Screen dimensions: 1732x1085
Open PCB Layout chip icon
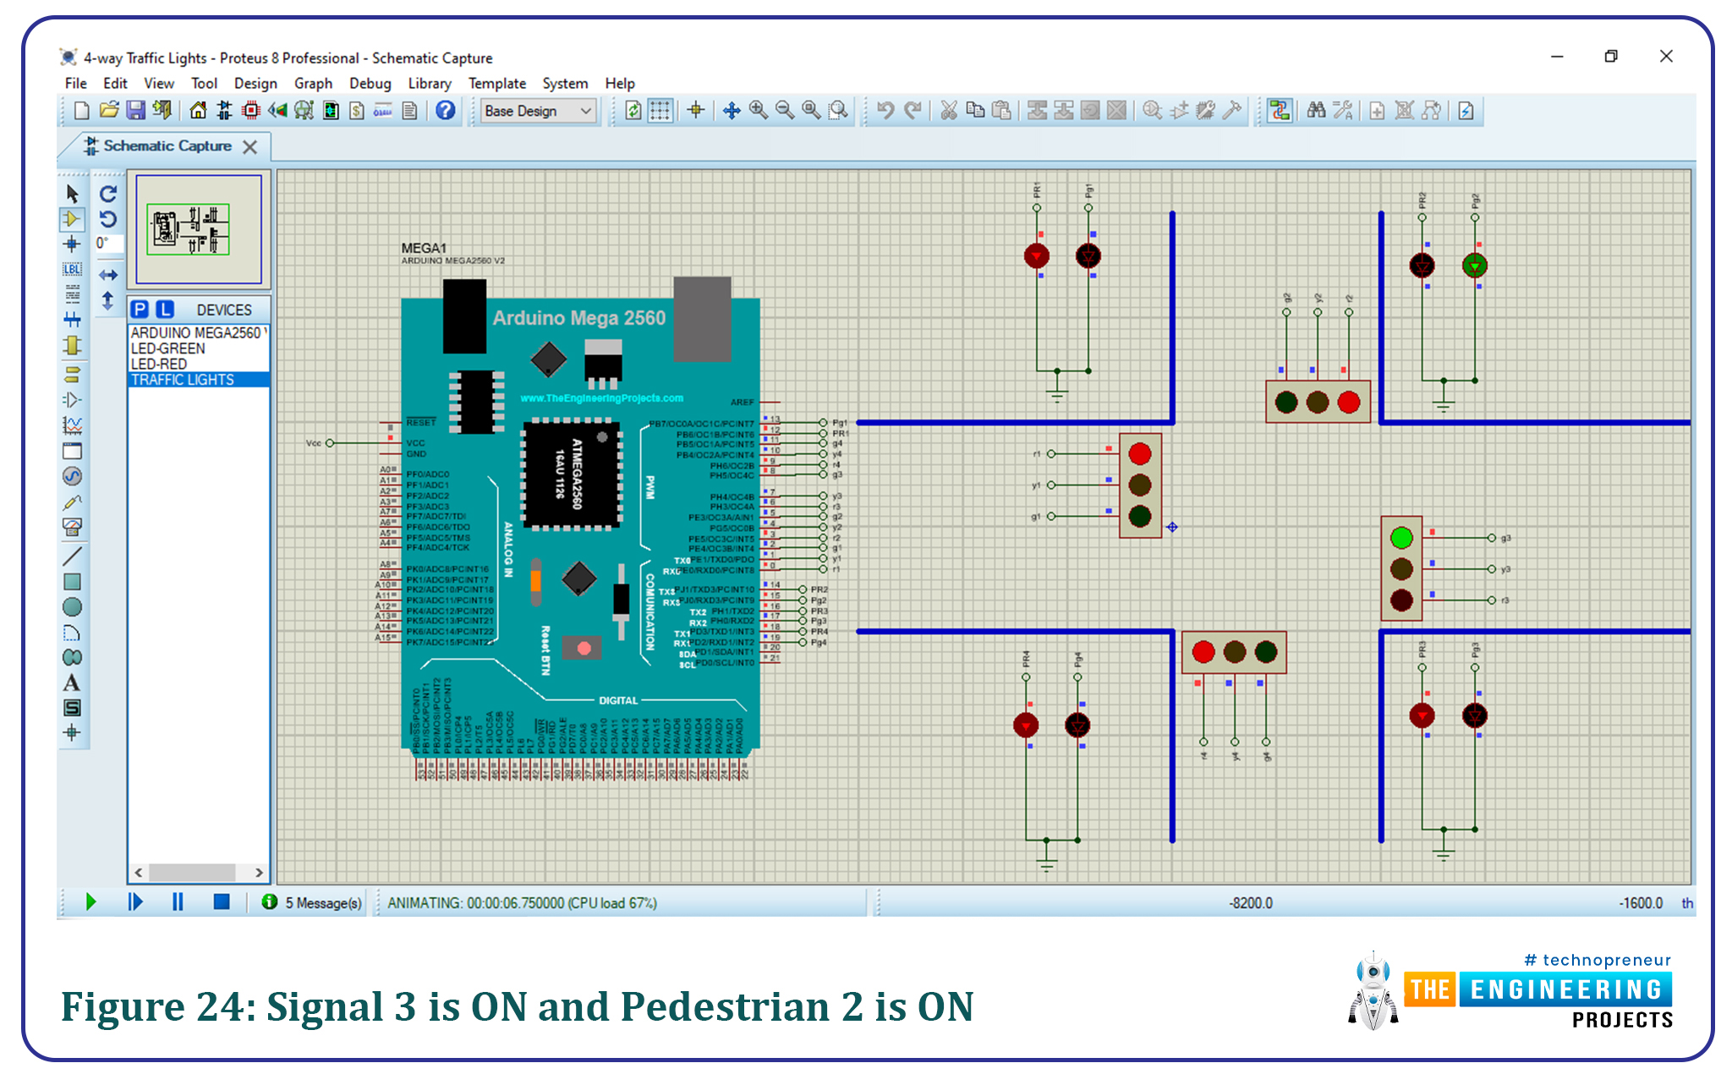251,111
